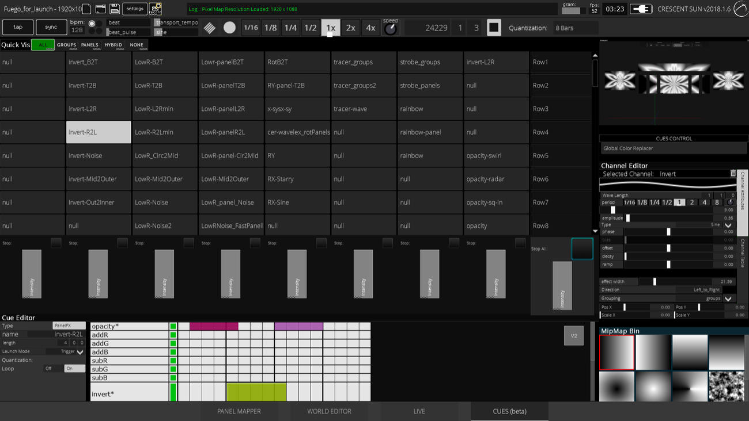Click the white circle button in transport bar
Image resolution: width=749 pixels, height=421 pixels.
click(229, 28)
